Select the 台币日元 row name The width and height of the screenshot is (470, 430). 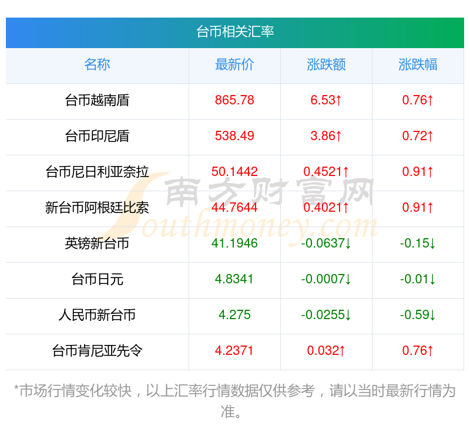pos(97,279)
